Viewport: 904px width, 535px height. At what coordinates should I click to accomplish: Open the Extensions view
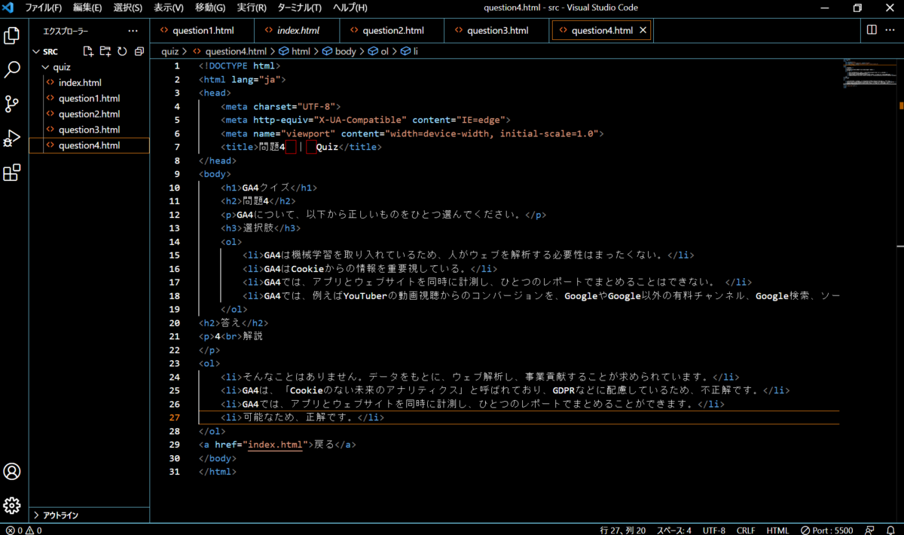[12, 173]
